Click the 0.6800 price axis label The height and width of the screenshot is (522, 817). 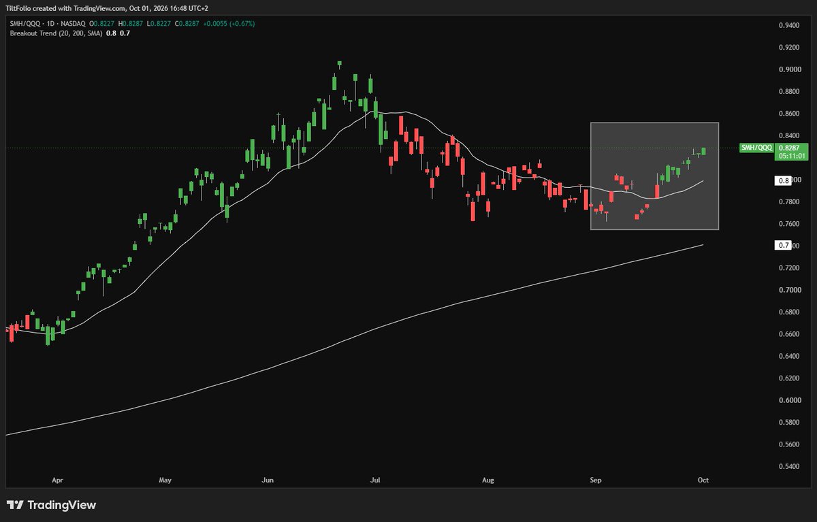click(x=790, y=312)
